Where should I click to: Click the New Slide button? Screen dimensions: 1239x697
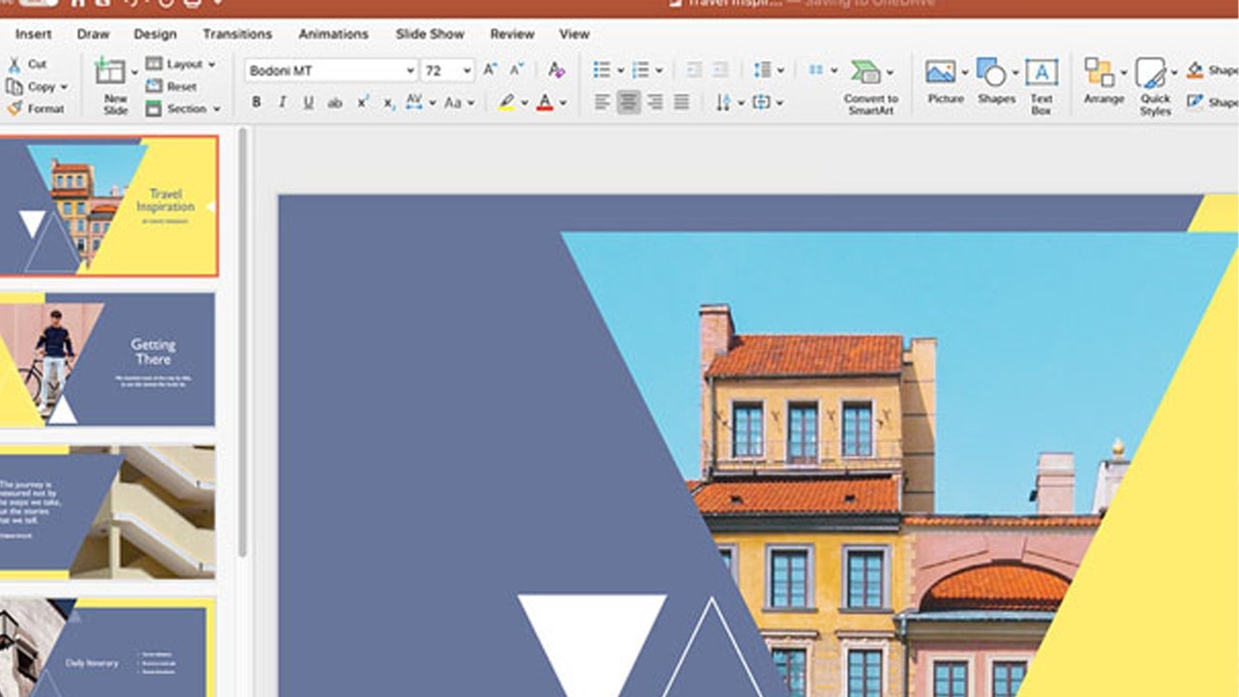pyautogui.click(x=113, y=82)
